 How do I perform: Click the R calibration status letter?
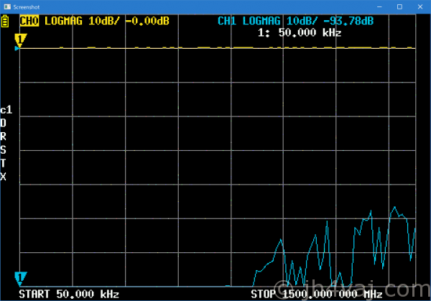4,136
